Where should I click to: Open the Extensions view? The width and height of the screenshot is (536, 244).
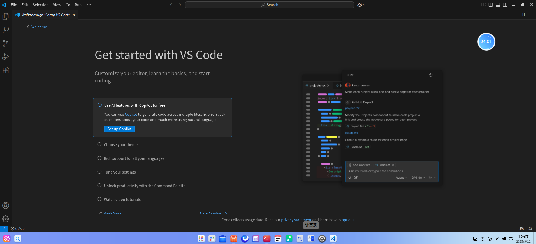pos(6,70)
